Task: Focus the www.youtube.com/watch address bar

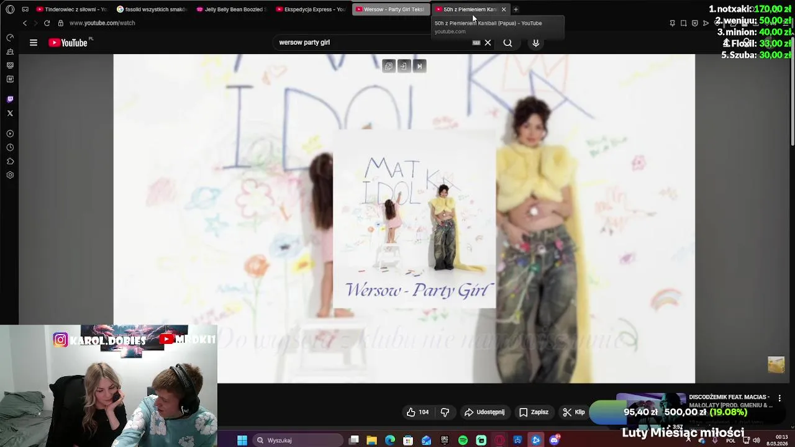Action: pyautogui.click(x=102, y=23)
